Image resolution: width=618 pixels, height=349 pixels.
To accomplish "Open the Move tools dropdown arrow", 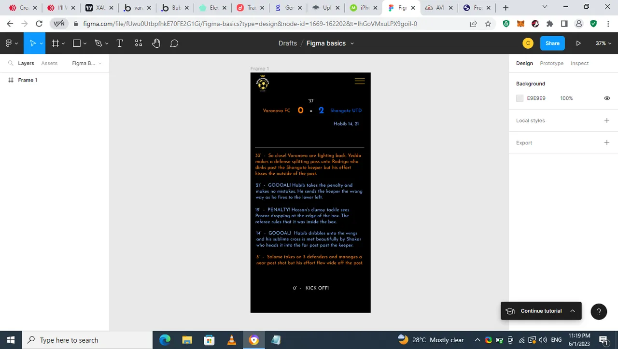I will 42,43.
